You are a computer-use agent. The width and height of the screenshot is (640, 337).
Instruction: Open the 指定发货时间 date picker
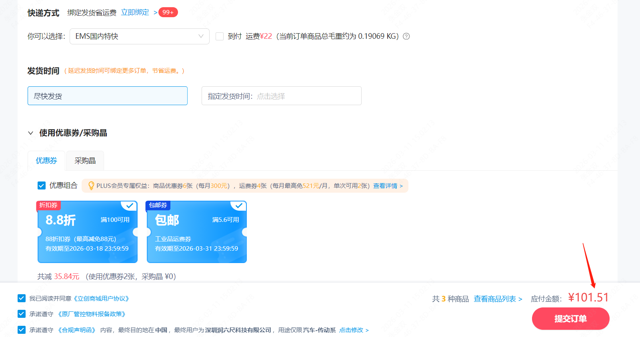[281, 96]
